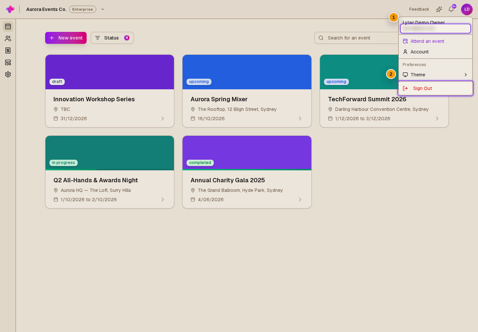
Task: Click Sign Out in menu
Action: (436, 88)
